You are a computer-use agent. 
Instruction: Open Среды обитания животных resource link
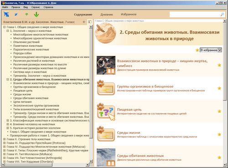click(x=140, y=156)
